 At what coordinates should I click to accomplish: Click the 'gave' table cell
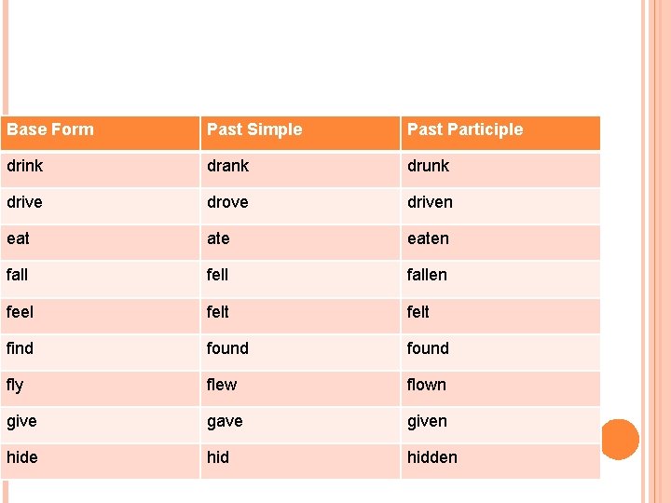coord(225,421)
